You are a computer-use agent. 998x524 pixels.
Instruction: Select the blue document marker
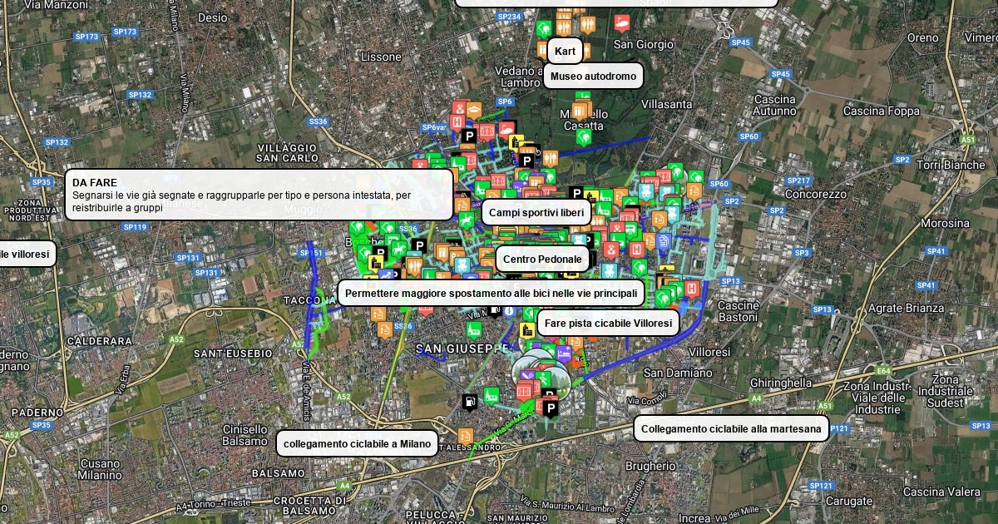[x=664, y=241]
